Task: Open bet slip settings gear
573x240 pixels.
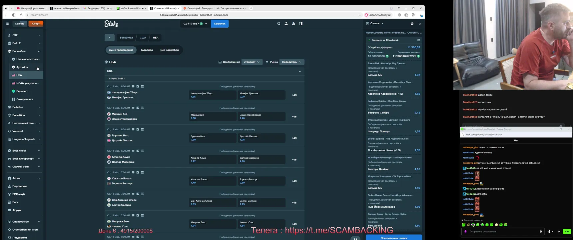Action: coord(412,24)
